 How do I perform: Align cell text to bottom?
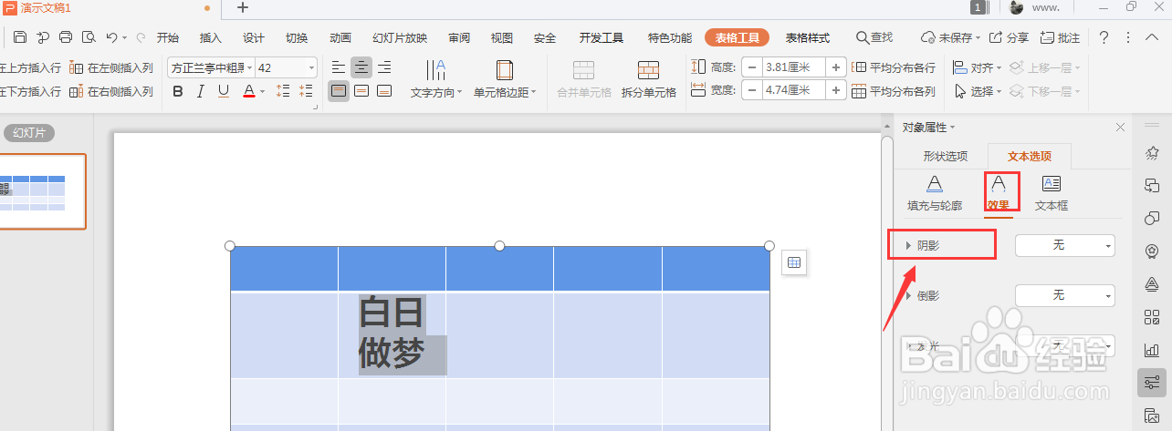tap(384, 91)
